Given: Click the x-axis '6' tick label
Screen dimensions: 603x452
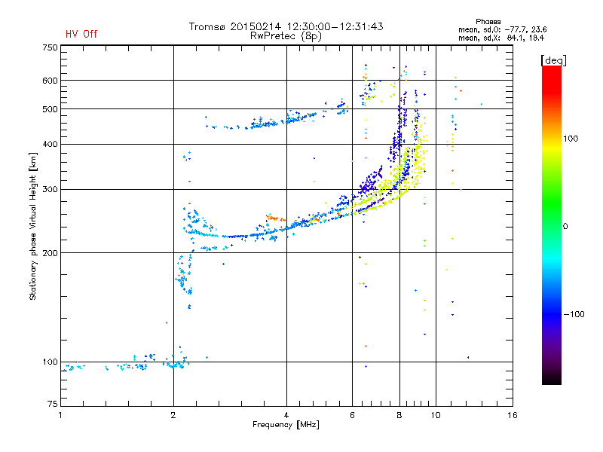Looking at the screenshot, I should (x=352, y=415).
